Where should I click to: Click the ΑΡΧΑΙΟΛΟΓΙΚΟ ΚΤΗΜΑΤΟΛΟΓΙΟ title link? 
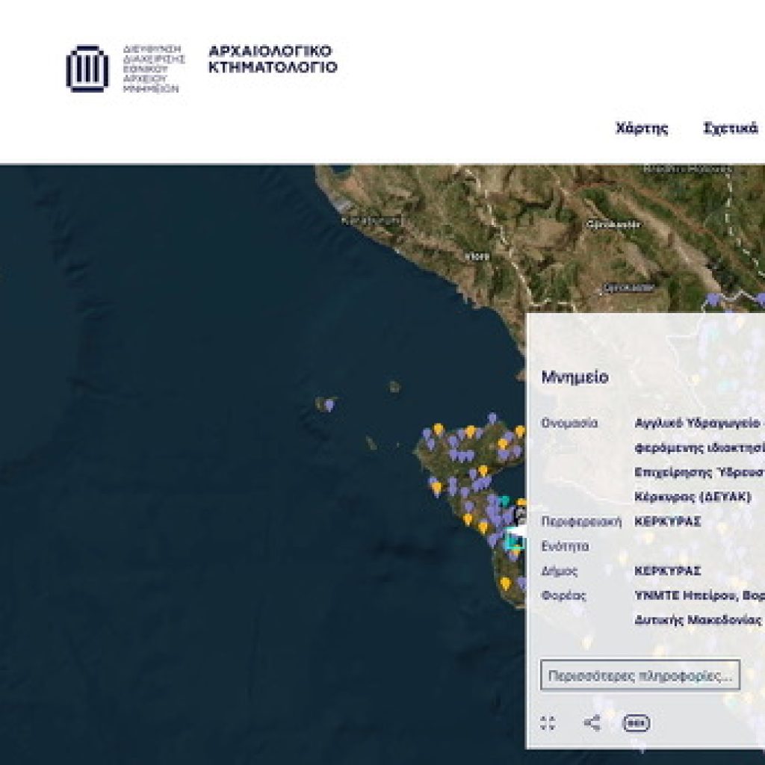click(272, 59)
